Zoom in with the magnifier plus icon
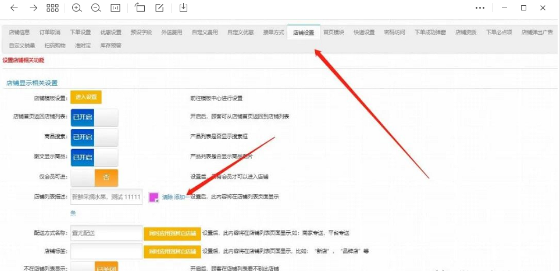 point(77,8)
